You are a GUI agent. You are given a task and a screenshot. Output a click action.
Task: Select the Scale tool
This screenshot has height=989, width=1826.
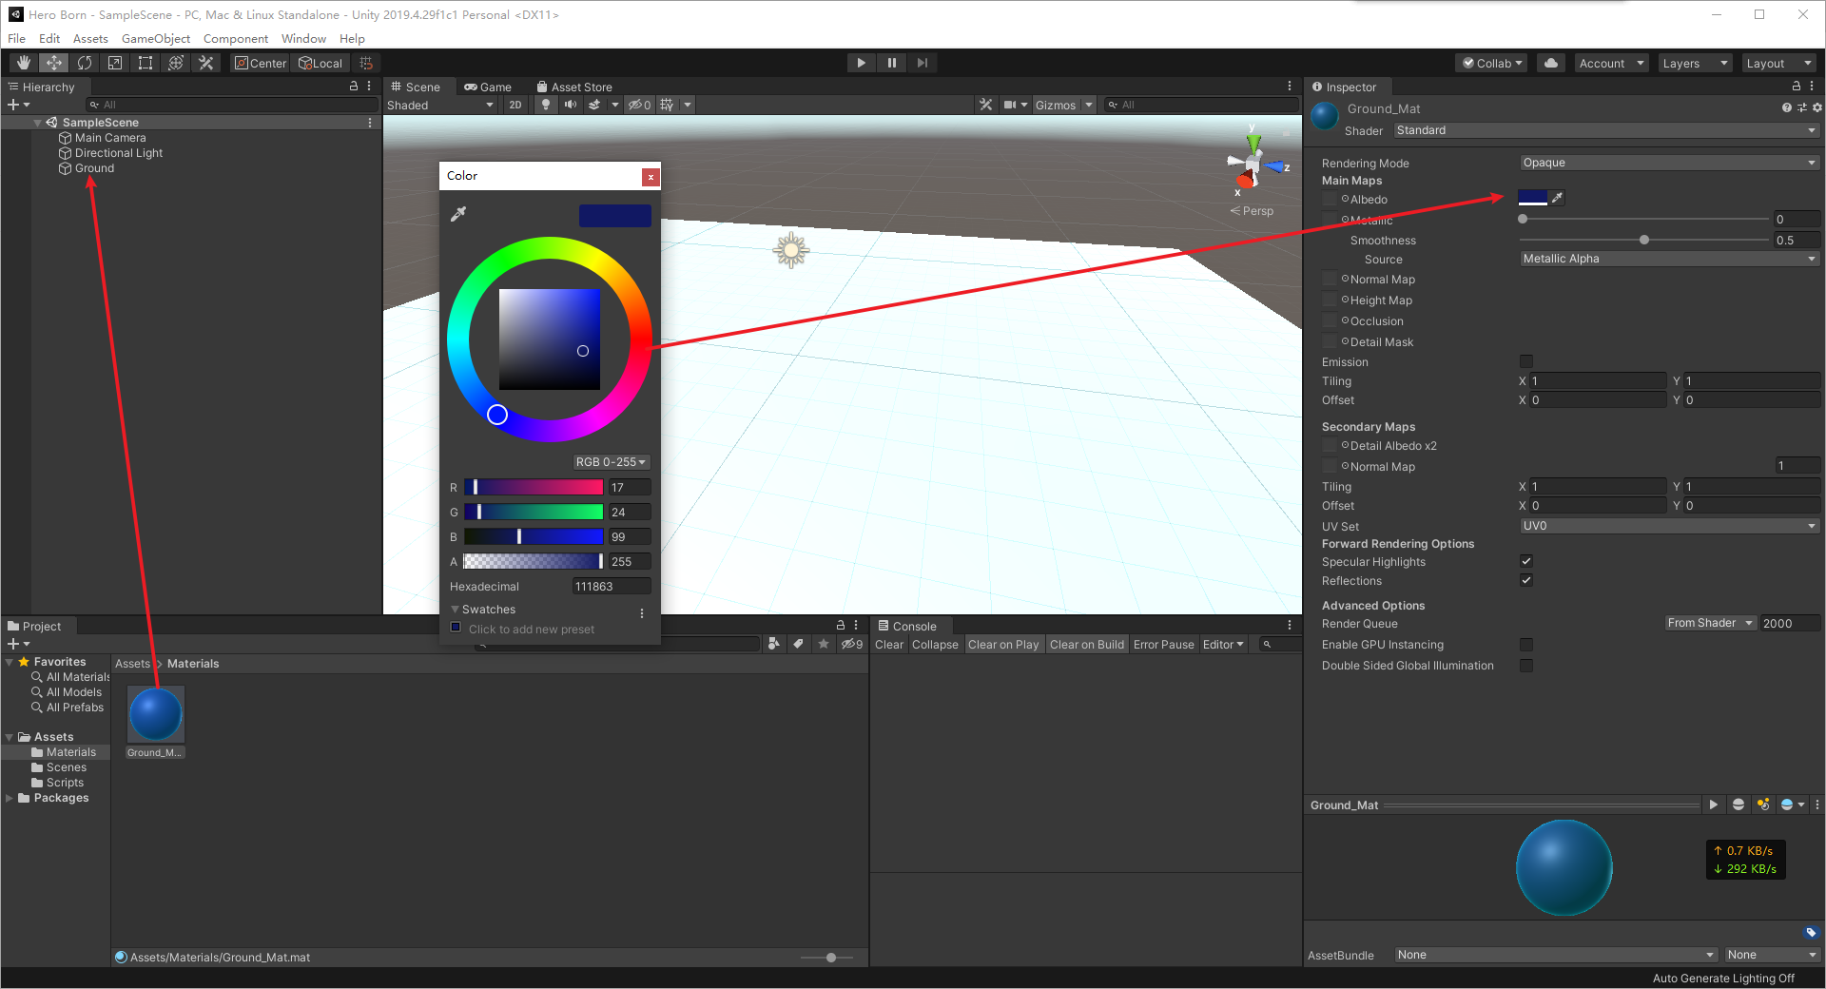(x=115, y=63)
